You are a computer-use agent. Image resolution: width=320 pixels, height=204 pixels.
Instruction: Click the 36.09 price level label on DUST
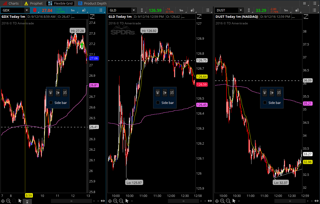pyautogui.click(x=308, y=81)
